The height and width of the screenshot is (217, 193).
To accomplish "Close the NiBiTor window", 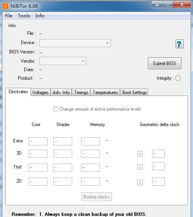I will 182,4.
